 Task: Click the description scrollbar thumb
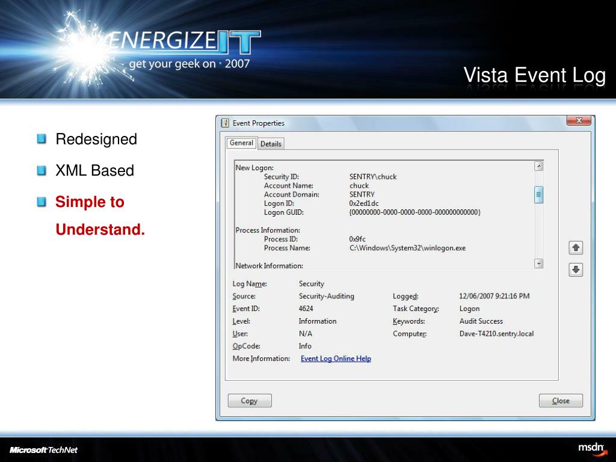point(539,194)
